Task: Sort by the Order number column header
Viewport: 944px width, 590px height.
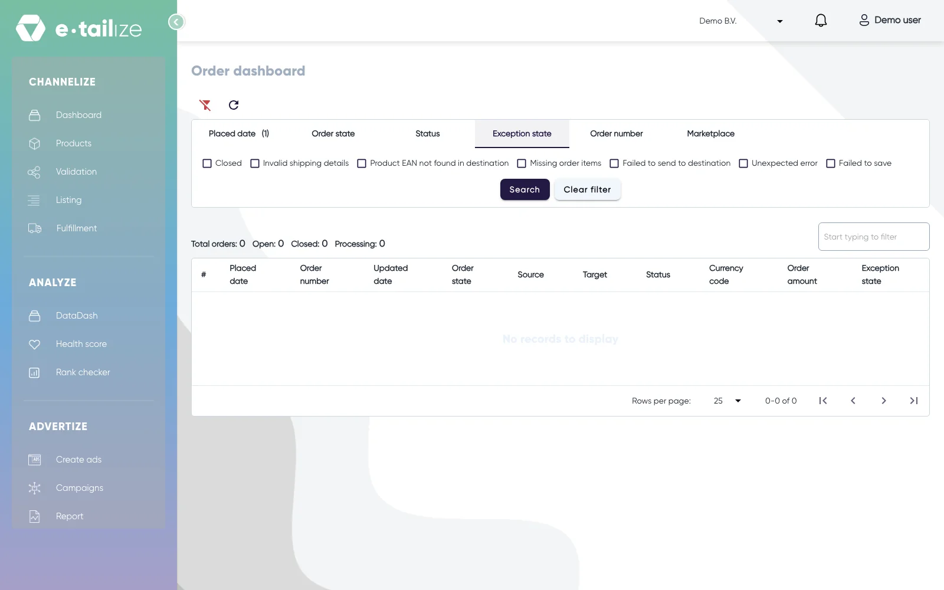Action: point(314,274)
